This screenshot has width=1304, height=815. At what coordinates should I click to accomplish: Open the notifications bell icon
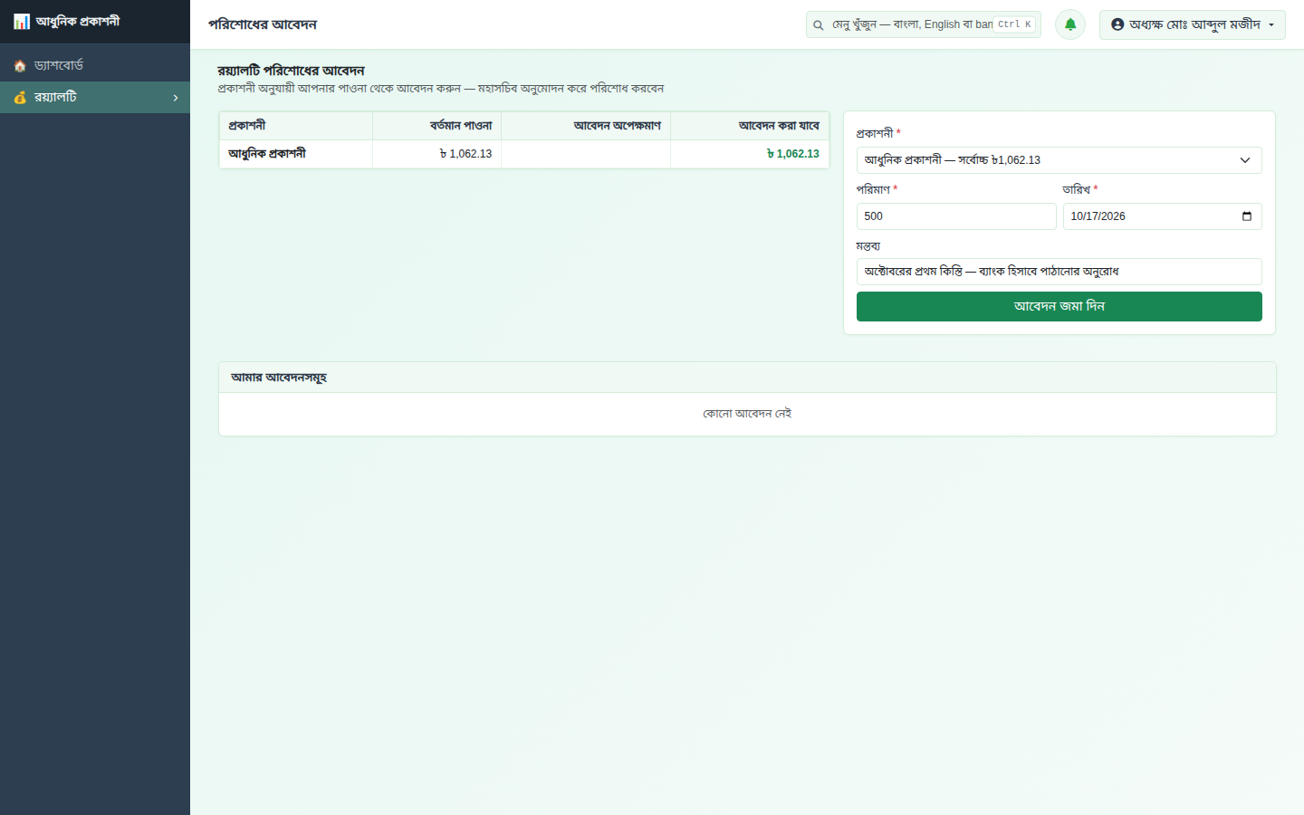[1070, 24]
